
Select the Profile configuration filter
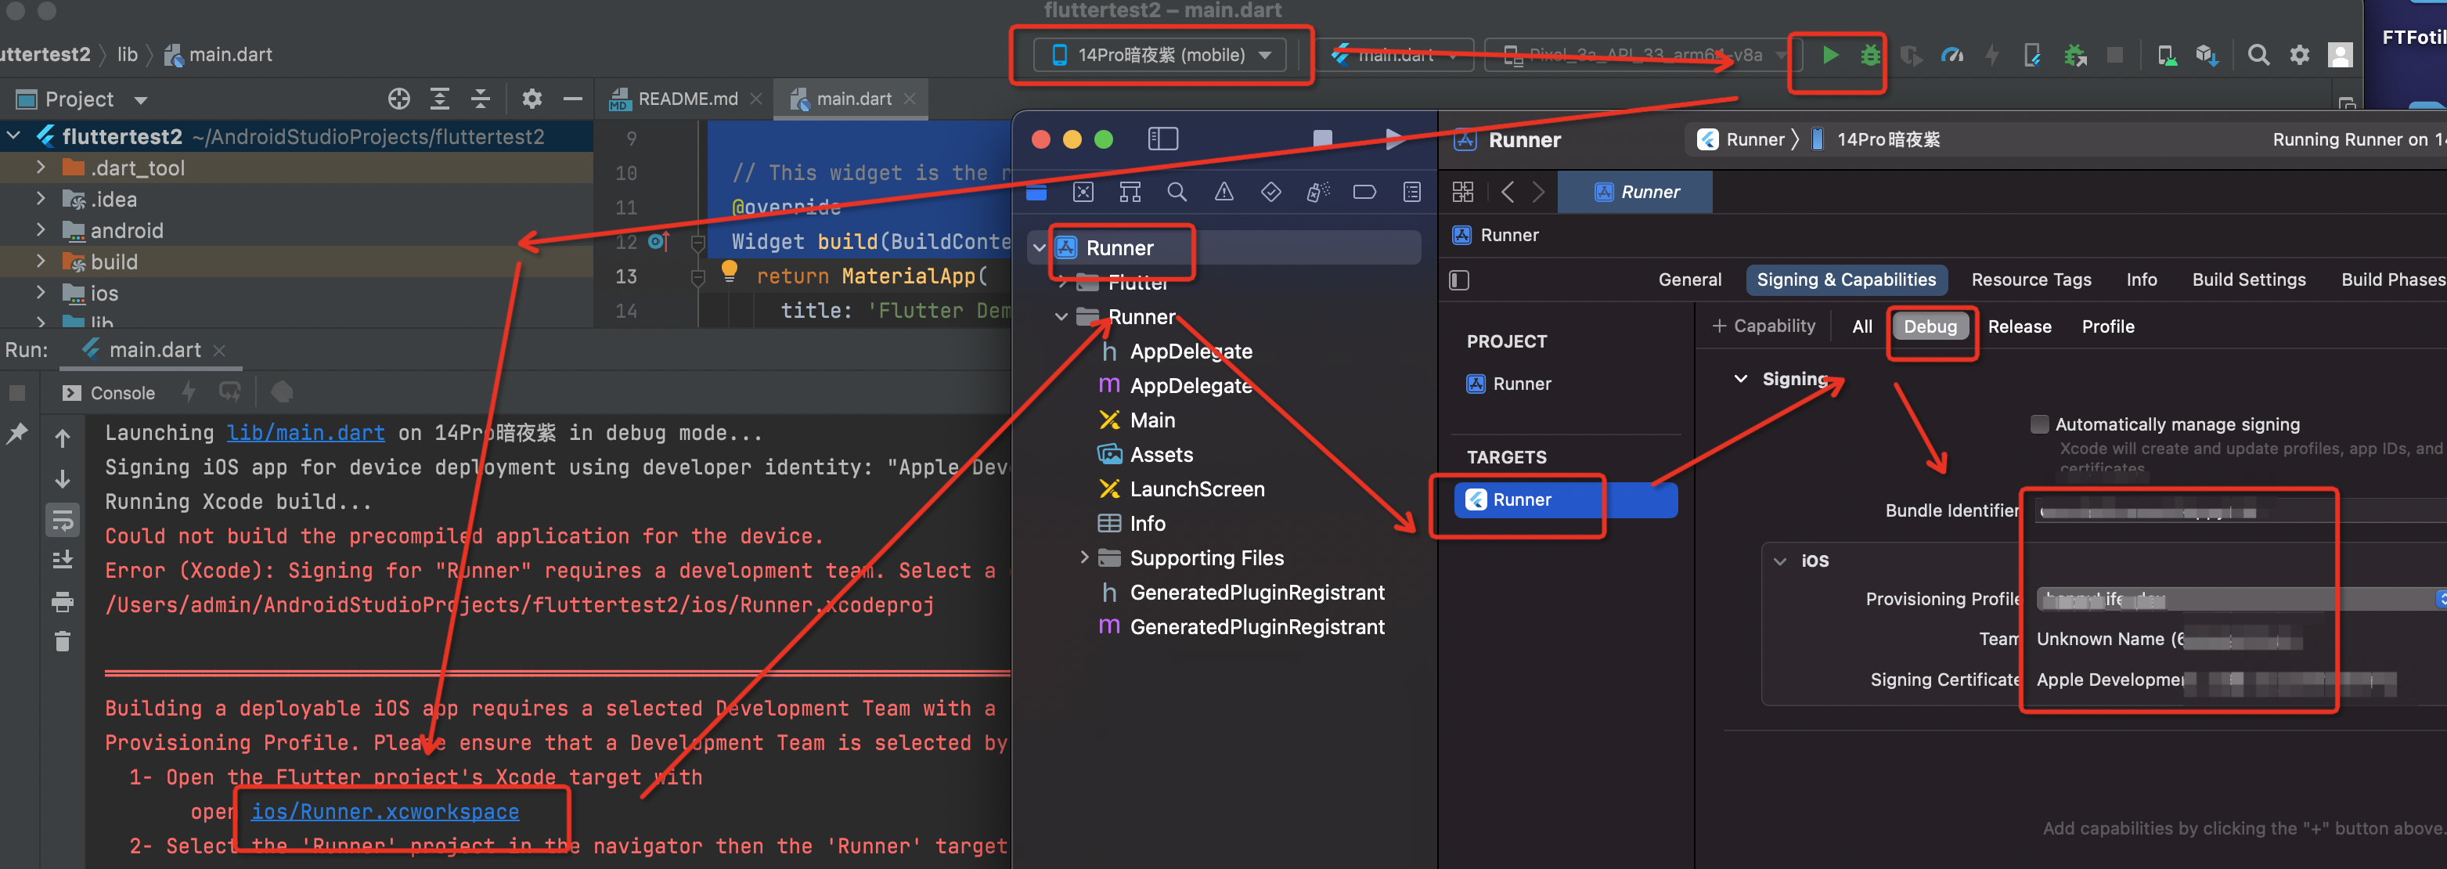[2108, 326]
